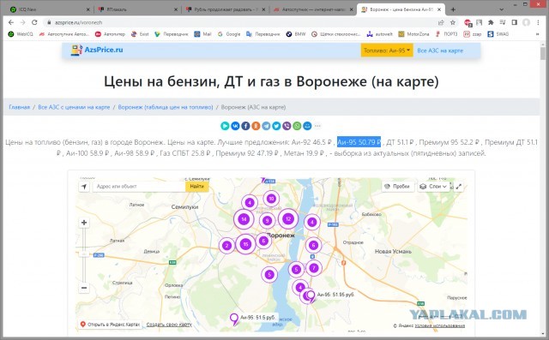Open Chrome three-dot menu
The width and height of the screenshot is (549, 340).
point(538,22)
